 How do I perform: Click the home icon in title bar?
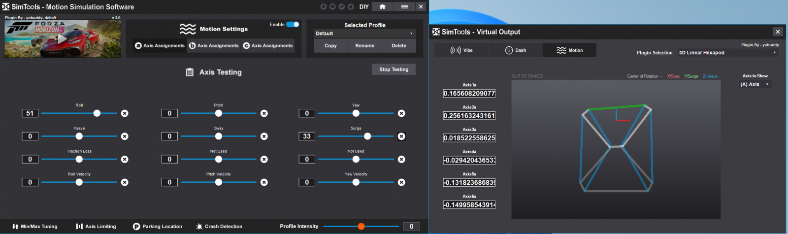click(x=382, y=7)
